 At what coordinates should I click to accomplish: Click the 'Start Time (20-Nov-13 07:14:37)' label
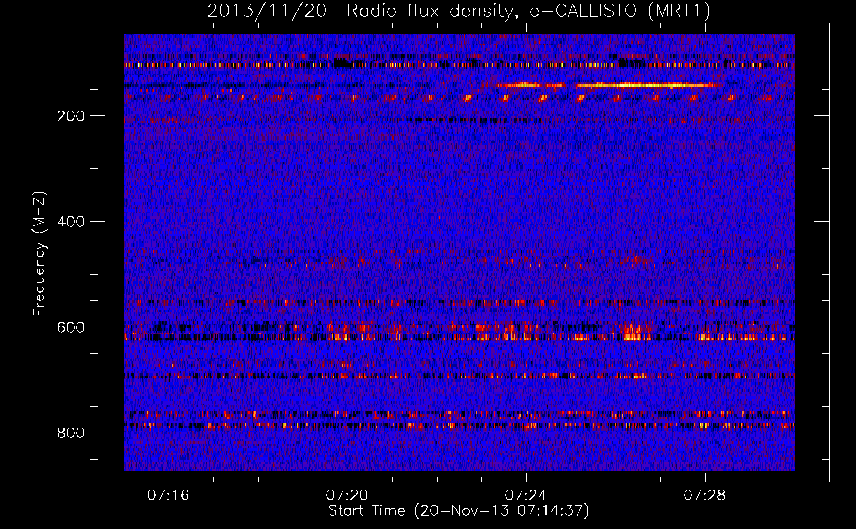click(459, 511)
